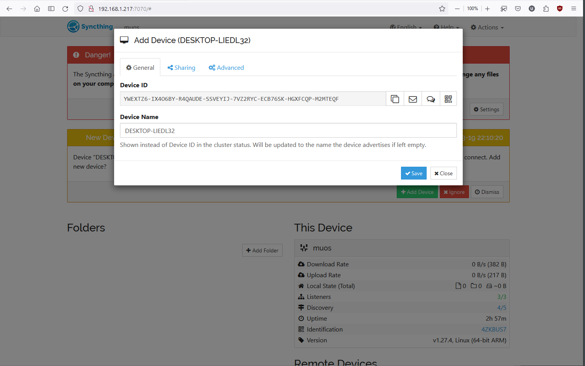Open the Actions dropdown menu
Image resolution: width=585 pixels, height=366 pixels.
(x=487, y=28)
